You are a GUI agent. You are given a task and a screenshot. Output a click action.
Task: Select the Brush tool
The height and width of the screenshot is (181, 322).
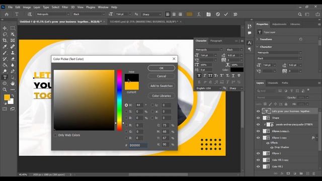tap(5, 53)
